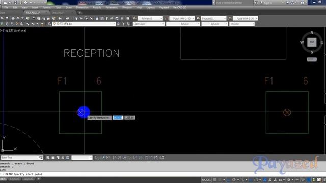The height and width of the screenshot is (183, 326).
Task: Toggle the grid display in status bar
Action: pyautogui.click(x=215, y=180)
